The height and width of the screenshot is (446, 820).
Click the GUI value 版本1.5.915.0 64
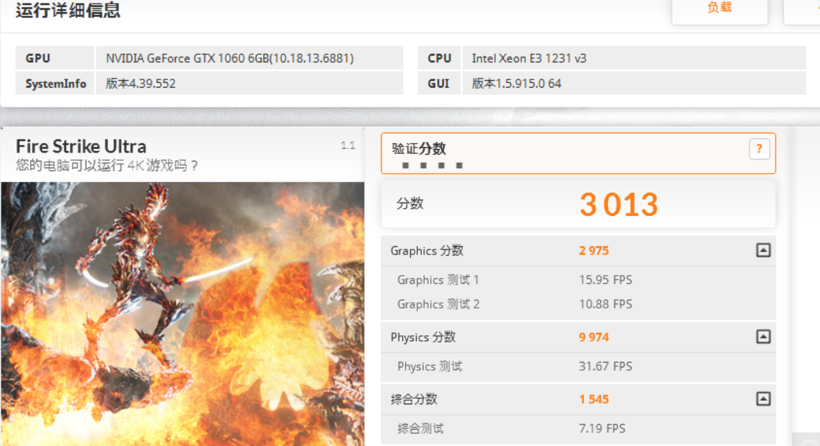tap(516, 83)
